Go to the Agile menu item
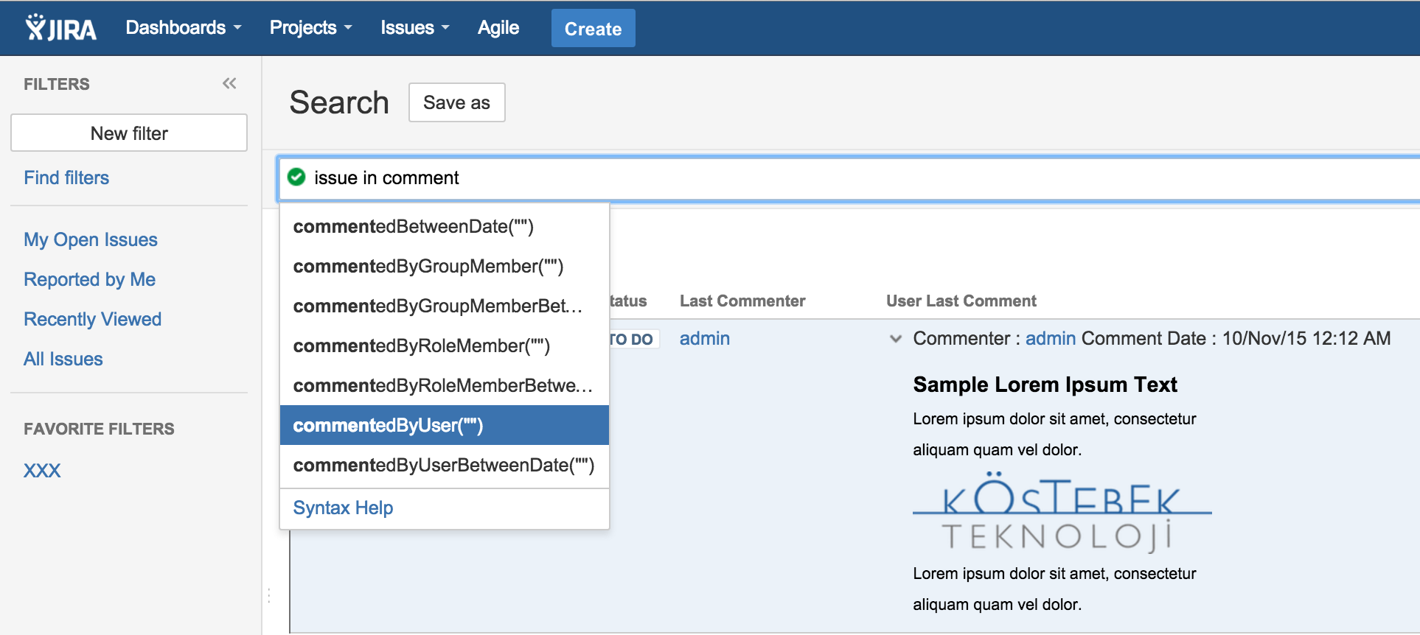Screen dimensions: 1420x635 pos(498,28)
